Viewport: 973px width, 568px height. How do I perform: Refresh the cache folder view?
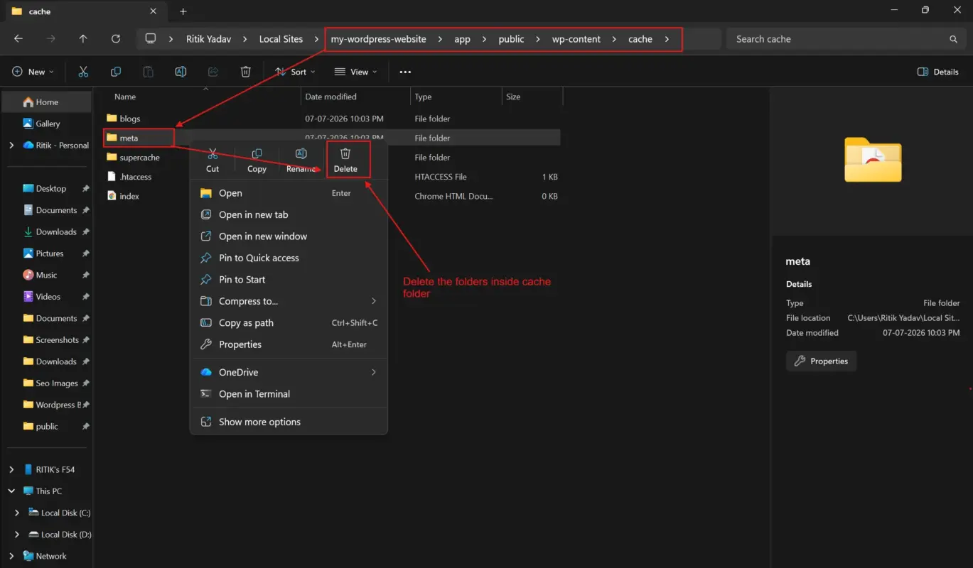[115, 39]
